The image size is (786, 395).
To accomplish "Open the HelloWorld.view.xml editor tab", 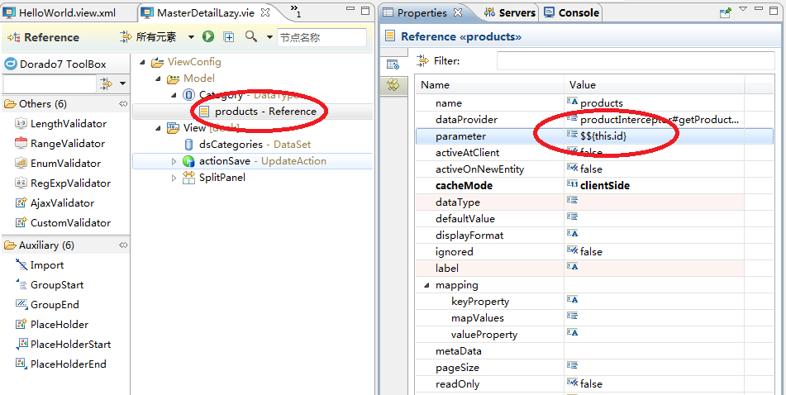I will [x=67, y=12].
